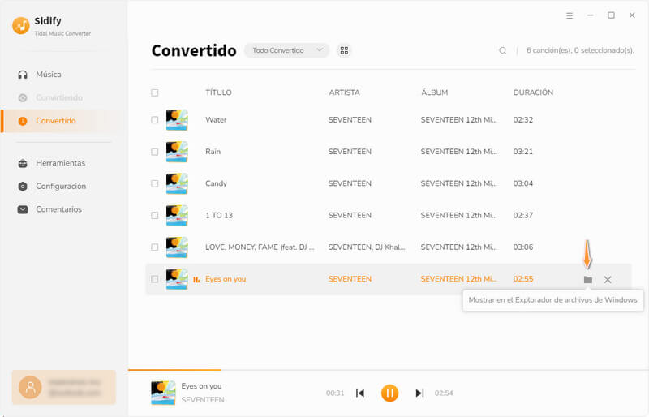Image resolution: width=649 pixels, height=417 pixels.
Task: Check the box for Rain
Action: [155, 152]
